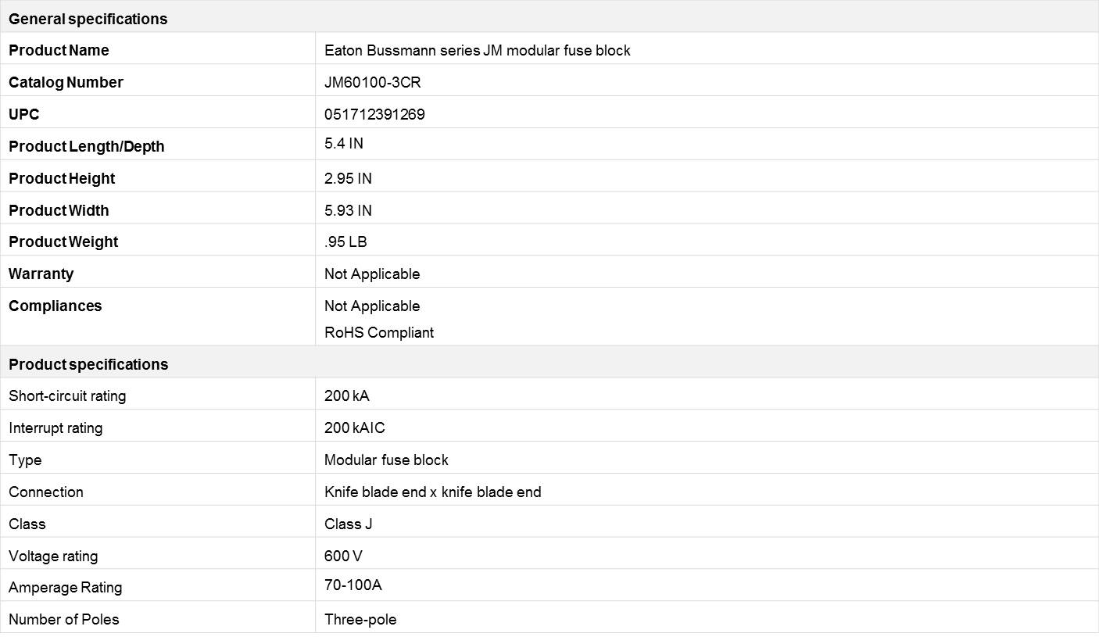Click the UPC value '051712391269'
This screenshot has height=637, width=1099.
pos(374,115)
